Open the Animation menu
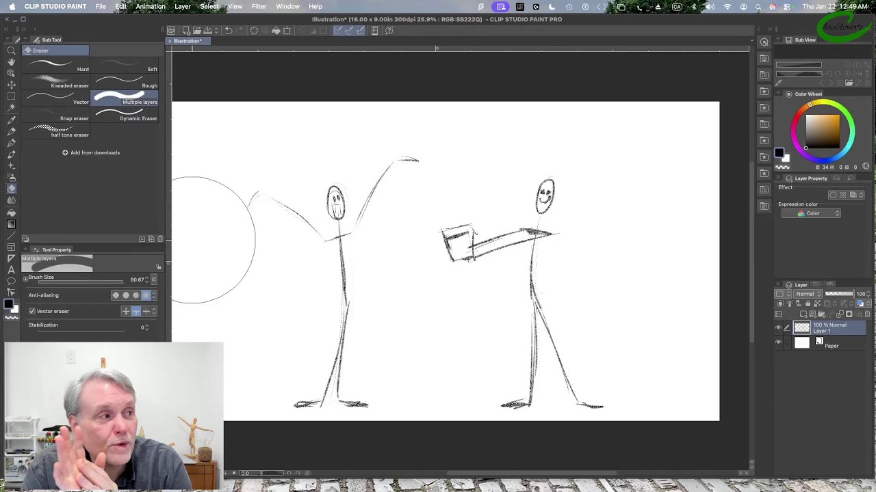 click(x=151, y=6)
